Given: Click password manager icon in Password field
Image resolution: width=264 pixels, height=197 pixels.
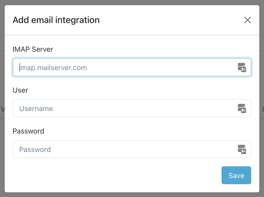Looking at the screenshot, I should tap(242, 149).
